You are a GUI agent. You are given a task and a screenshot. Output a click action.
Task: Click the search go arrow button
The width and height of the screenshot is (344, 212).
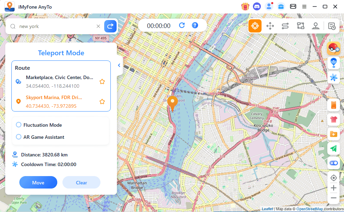(110, 26)
